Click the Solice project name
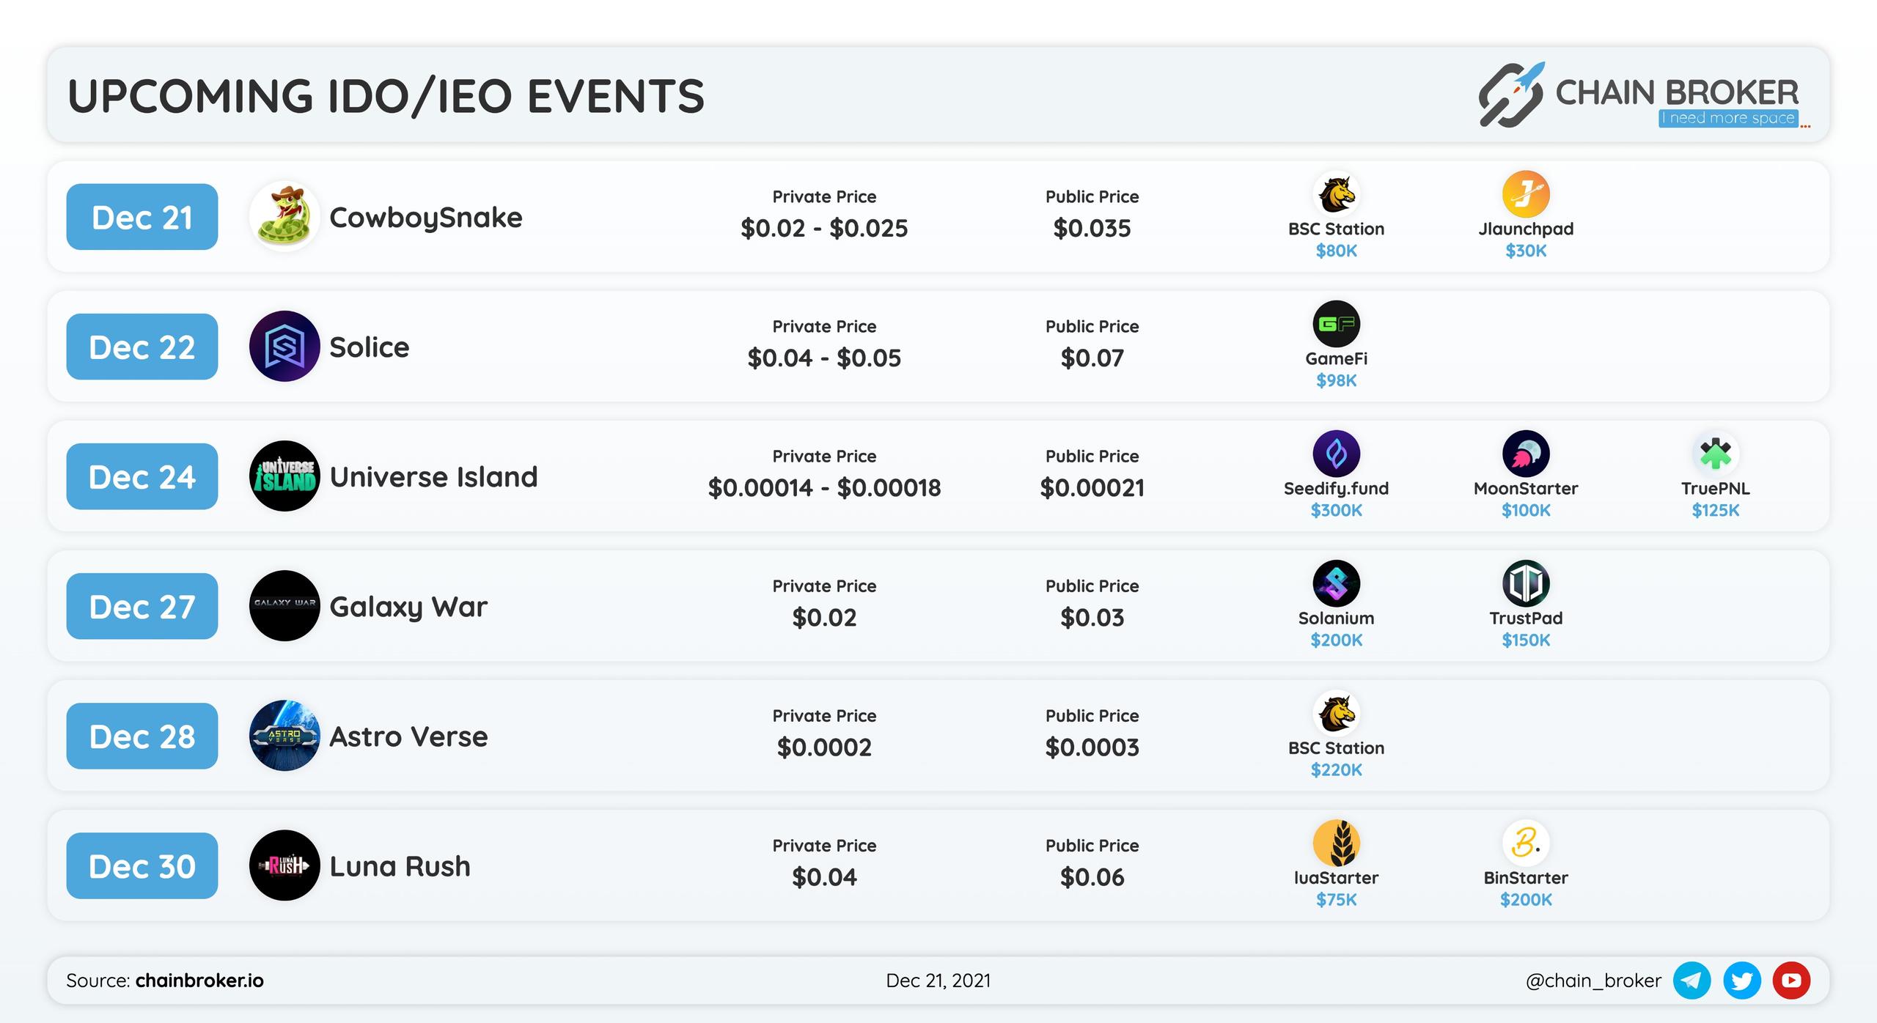 pos(370,347)
